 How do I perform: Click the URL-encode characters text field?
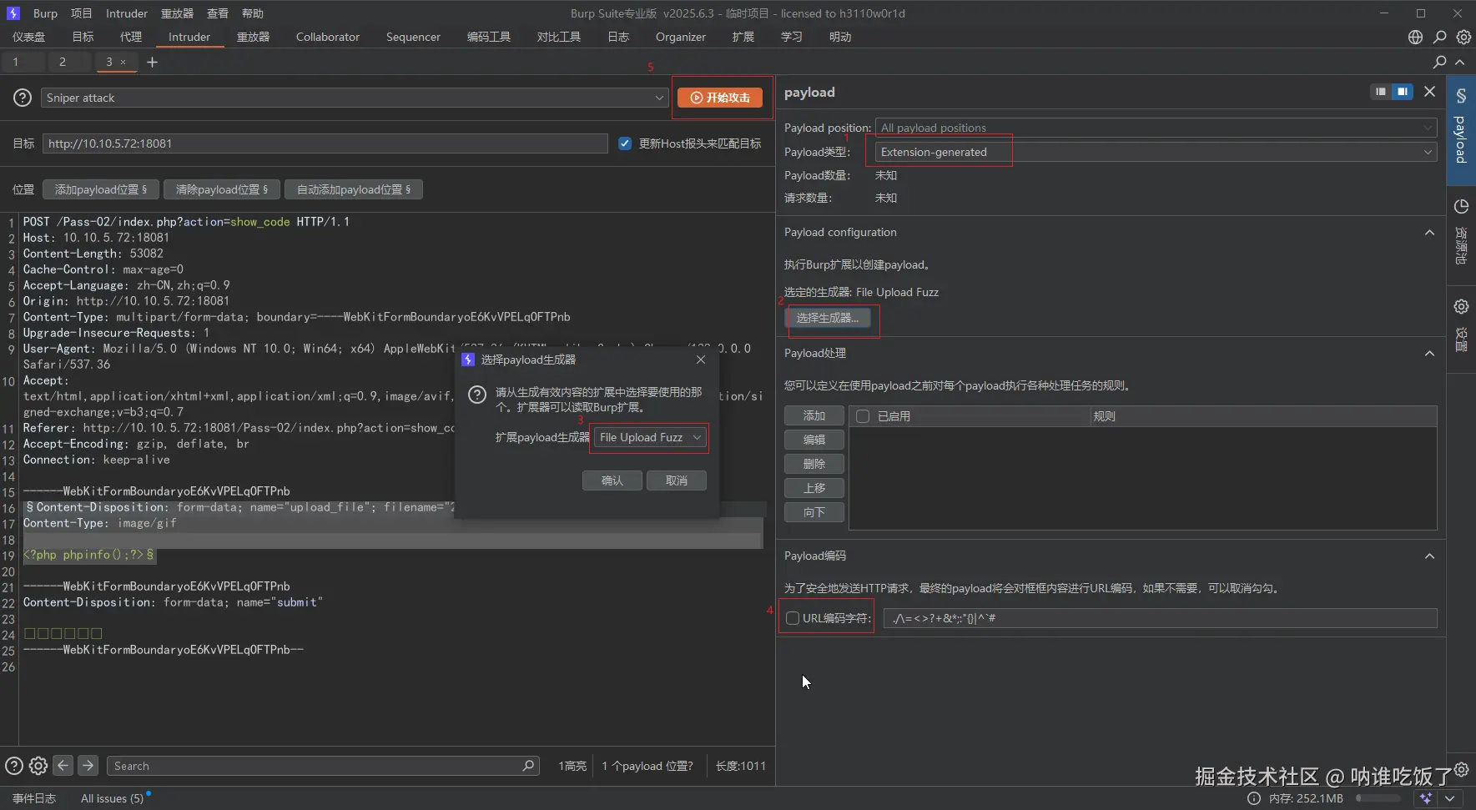[x=1160, y=618]
